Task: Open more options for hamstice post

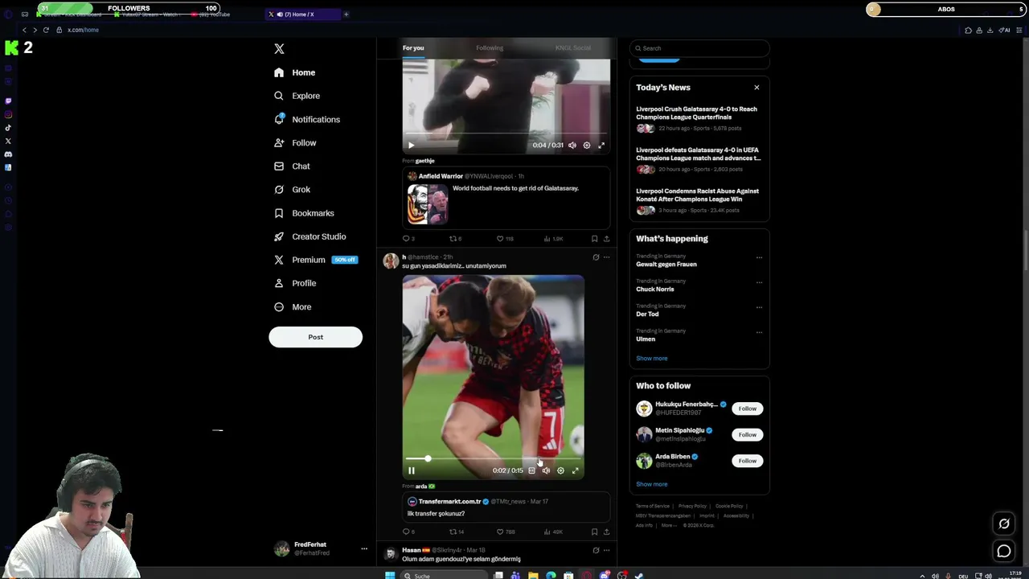Action: pos(606,257)
